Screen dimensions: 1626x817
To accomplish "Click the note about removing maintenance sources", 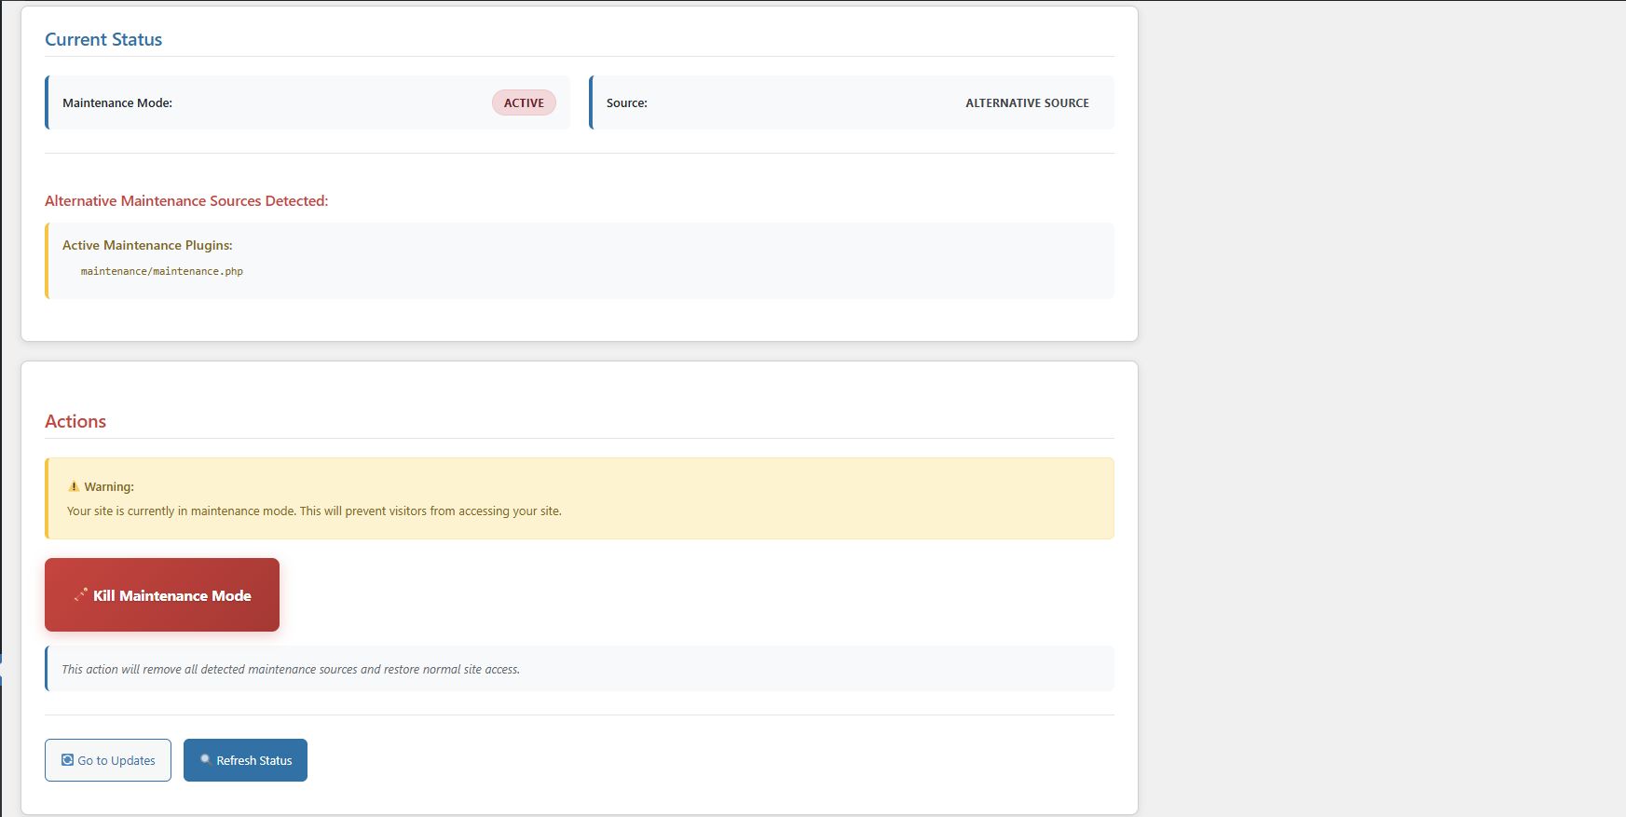I will (291, 669).
